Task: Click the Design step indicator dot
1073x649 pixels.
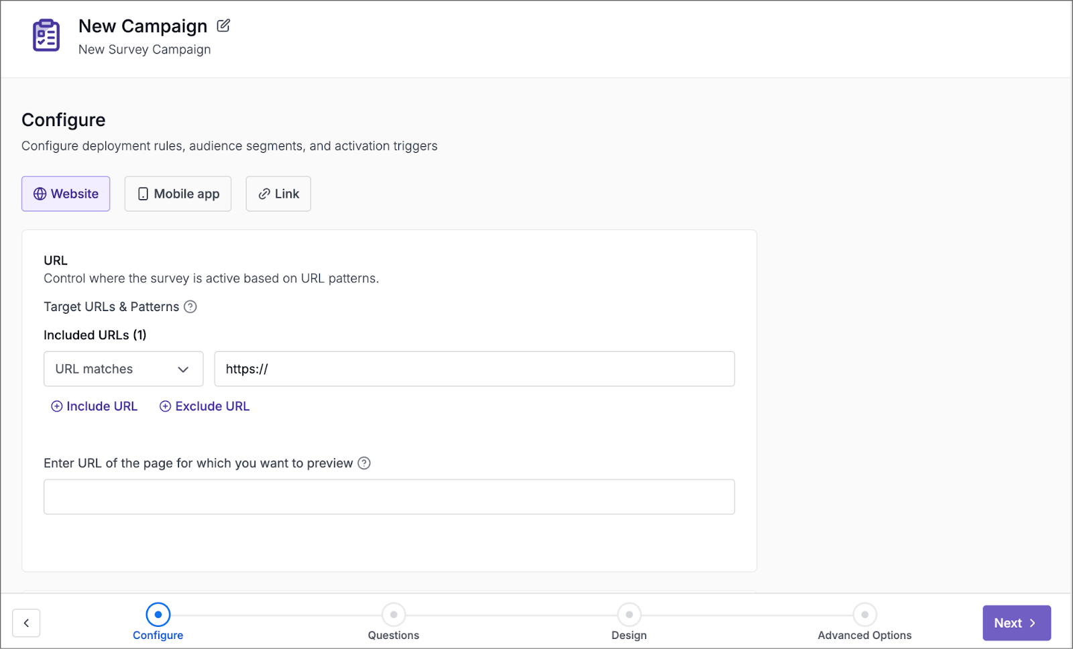Action: 628,614
